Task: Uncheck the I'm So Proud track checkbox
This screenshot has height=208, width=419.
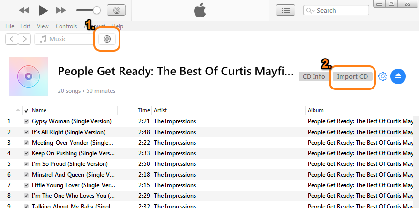Action: [26, 164]
